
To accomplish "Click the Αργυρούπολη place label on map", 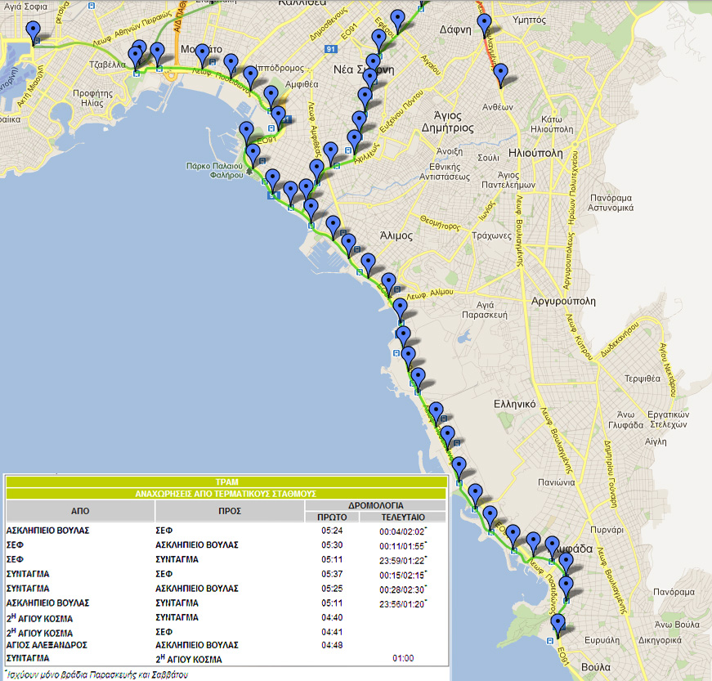I will coord(562,301).
